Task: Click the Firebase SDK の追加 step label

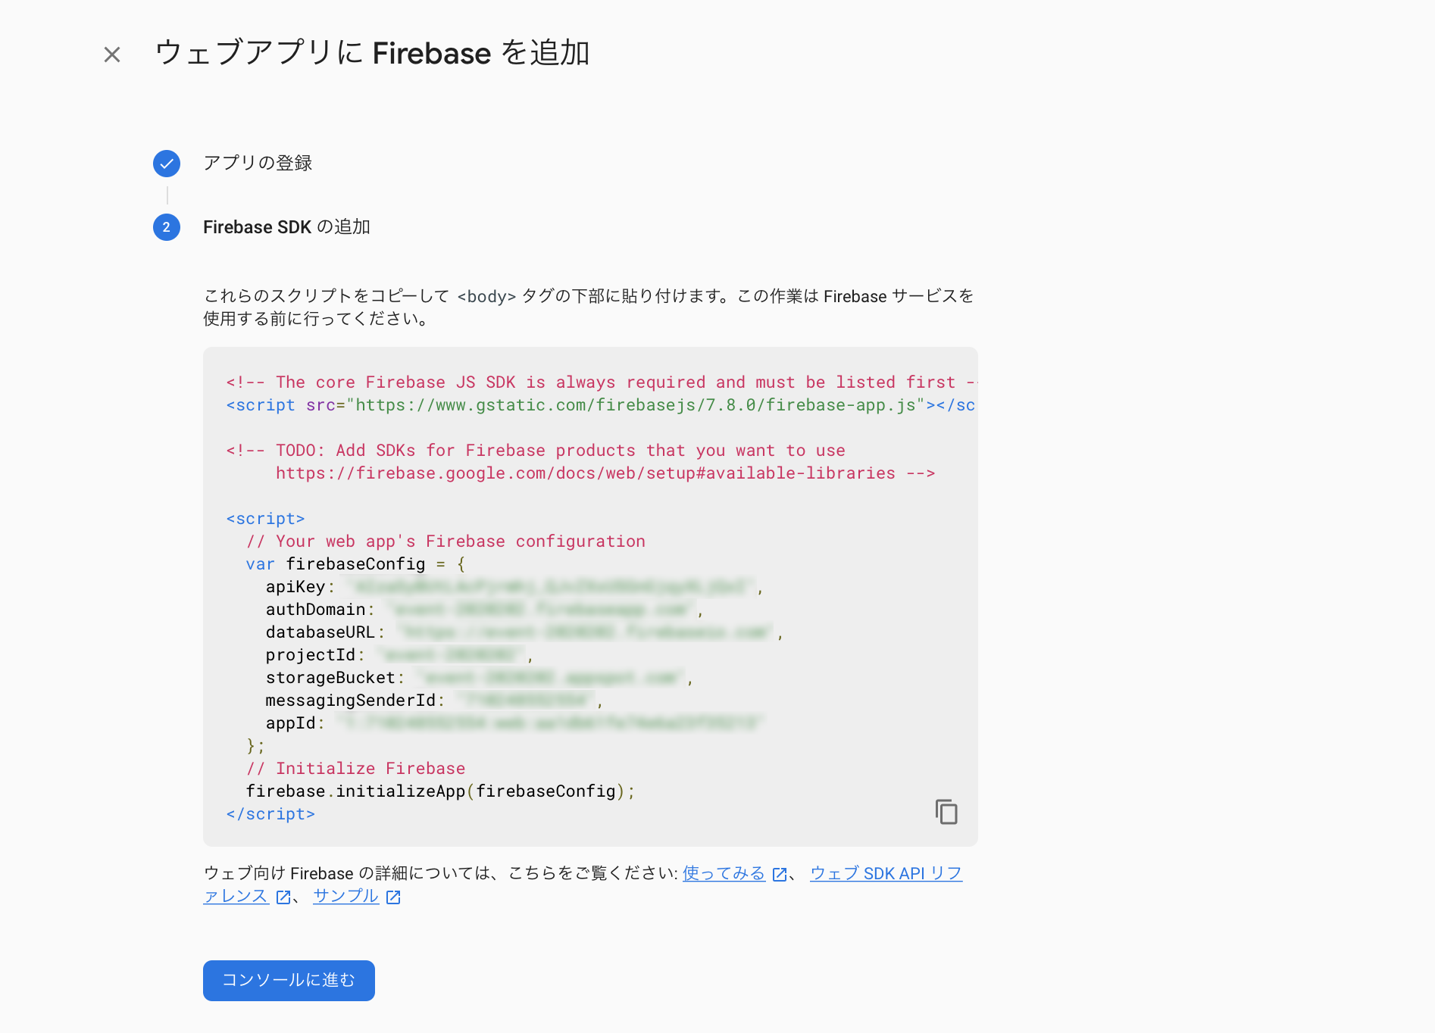Action: pyautogui.click(x=286, y=227)
